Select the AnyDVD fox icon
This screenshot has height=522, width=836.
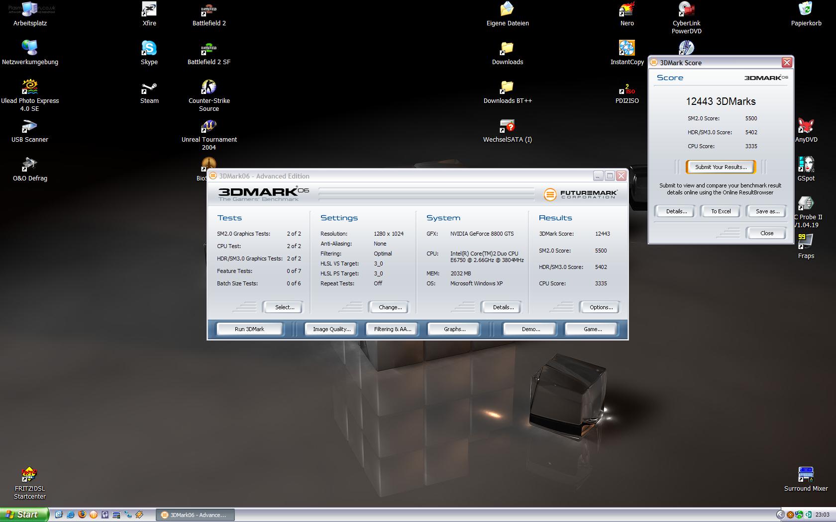click(x=806, y=130)
